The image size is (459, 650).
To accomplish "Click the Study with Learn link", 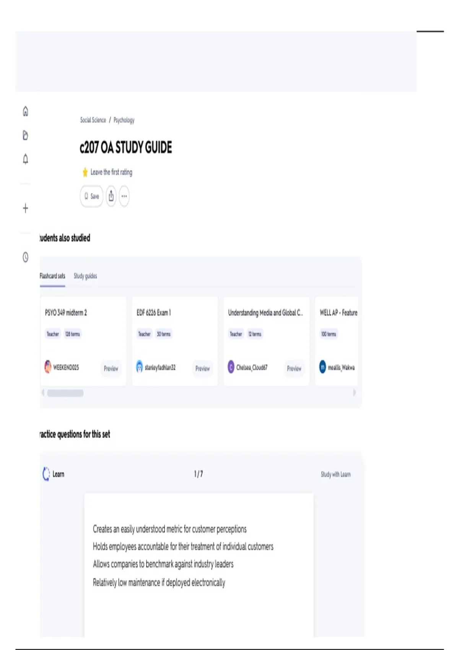I will (x=335, y=474).
